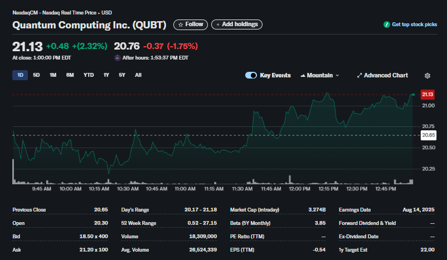447x260 pixels.
Task: Click Market Cap value 3.274B
Action: (x=317, y=210)
